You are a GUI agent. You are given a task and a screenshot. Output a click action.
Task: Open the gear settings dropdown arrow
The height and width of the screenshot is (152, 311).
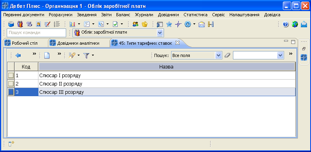coord(195,25)
